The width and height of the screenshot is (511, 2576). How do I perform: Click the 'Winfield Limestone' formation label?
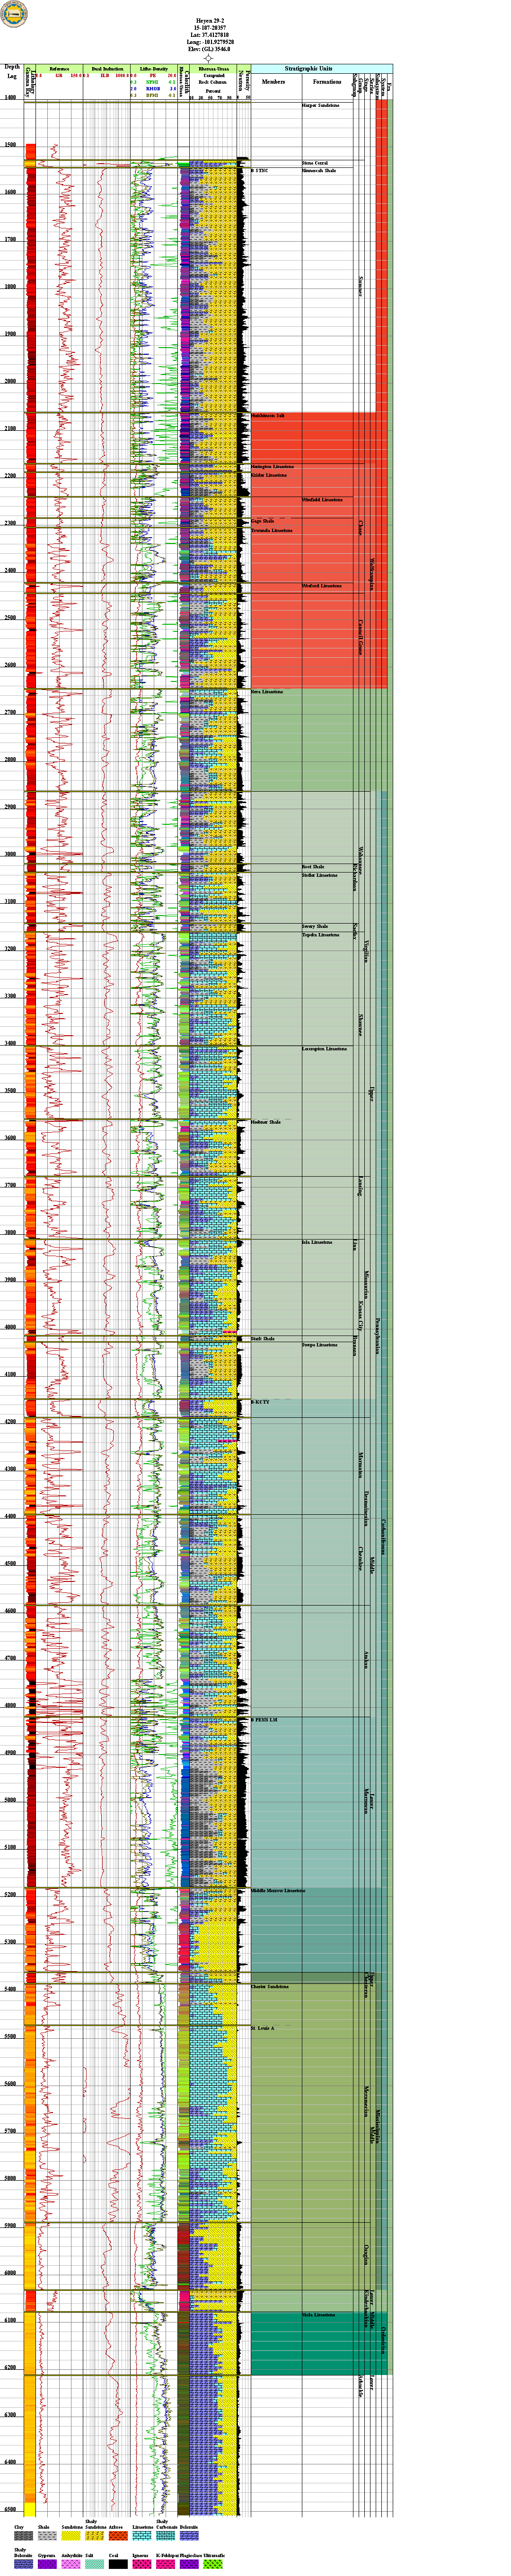click(x=322, y=499)
